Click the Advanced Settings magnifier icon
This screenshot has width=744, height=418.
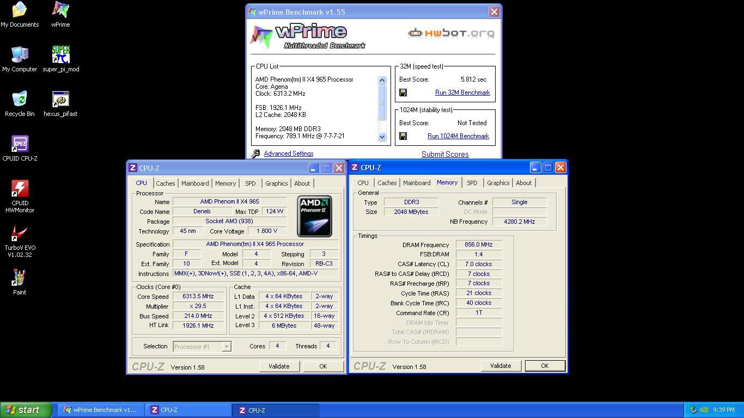click(x=255, y=154)
